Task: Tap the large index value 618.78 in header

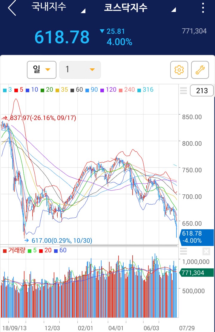Action: click(62, 37)
